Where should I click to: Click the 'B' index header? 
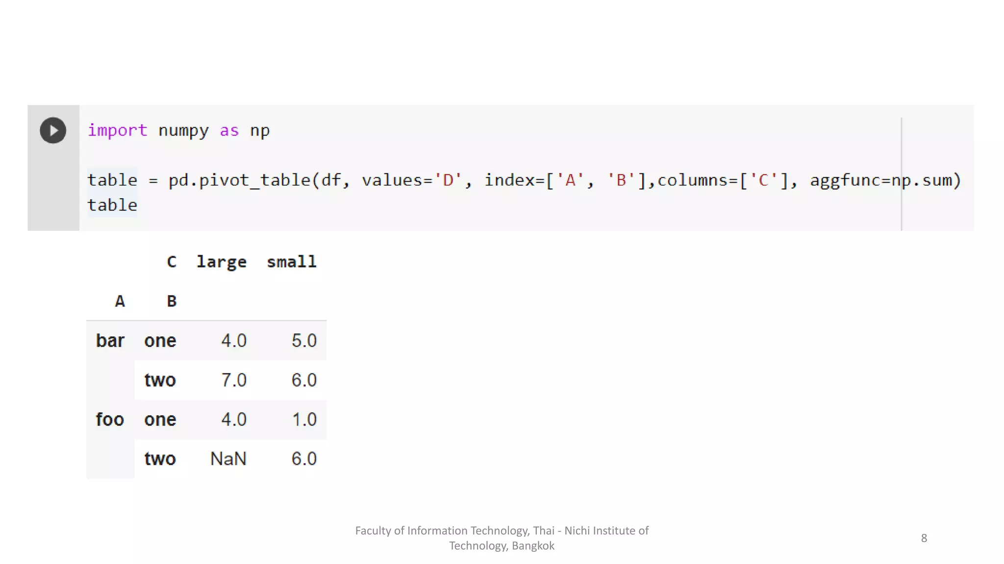[171, 301]
